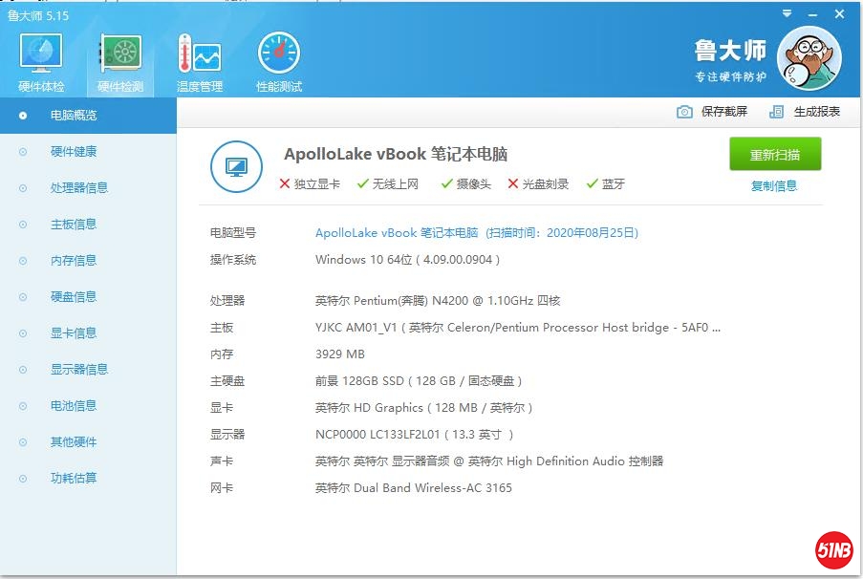
Task: Click the 51NB red logo badge
Action: click(833, 549)
